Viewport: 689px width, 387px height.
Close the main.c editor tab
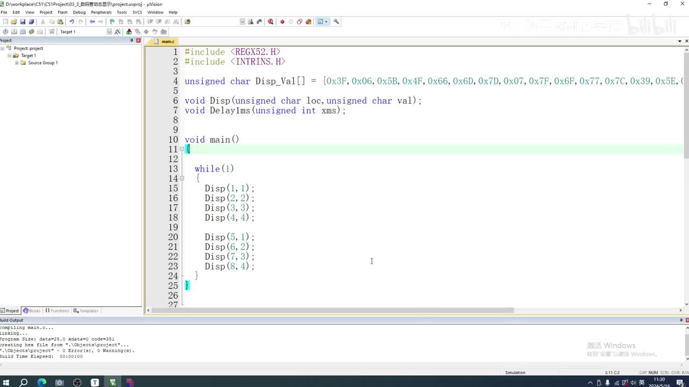click(x=686, y=41)
